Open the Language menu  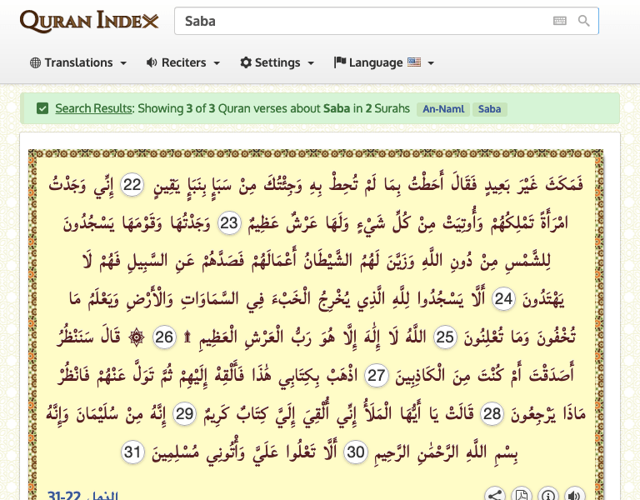(x=384, y=62)
